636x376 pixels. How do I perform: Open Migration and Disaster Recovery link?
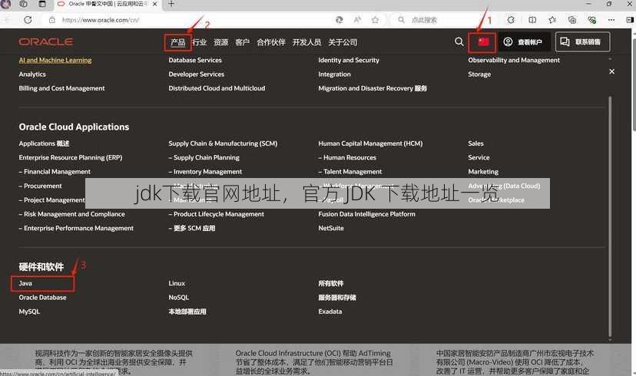373,88
